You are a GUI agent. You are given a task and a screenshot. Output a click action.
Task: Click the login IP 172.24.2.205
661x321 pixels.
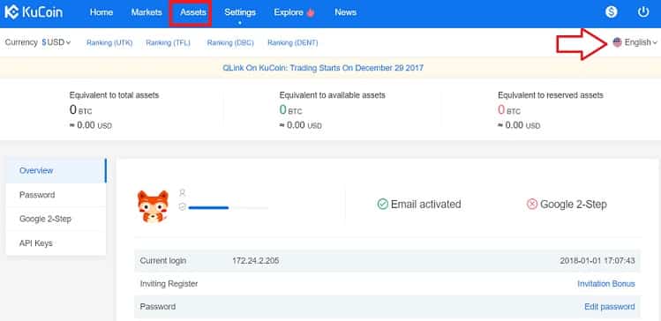[255, 261]
